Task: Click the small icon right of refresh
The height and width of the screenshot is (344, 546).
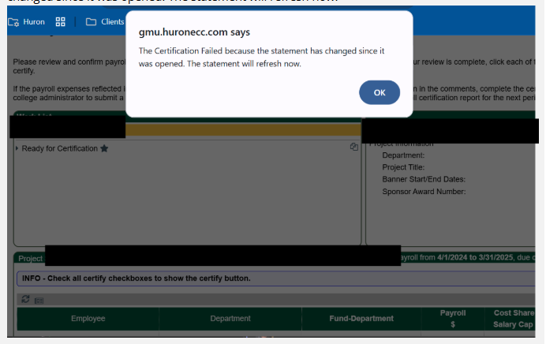Action: click(39, 300)
